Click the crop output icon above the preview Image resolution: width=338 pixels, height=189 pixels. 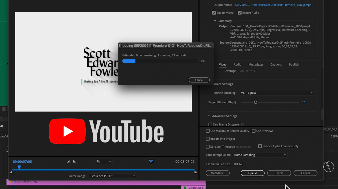(x=151, y=161)
